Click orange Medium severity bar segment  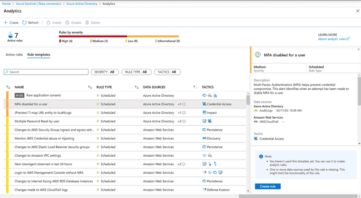(x=153, y=36)
